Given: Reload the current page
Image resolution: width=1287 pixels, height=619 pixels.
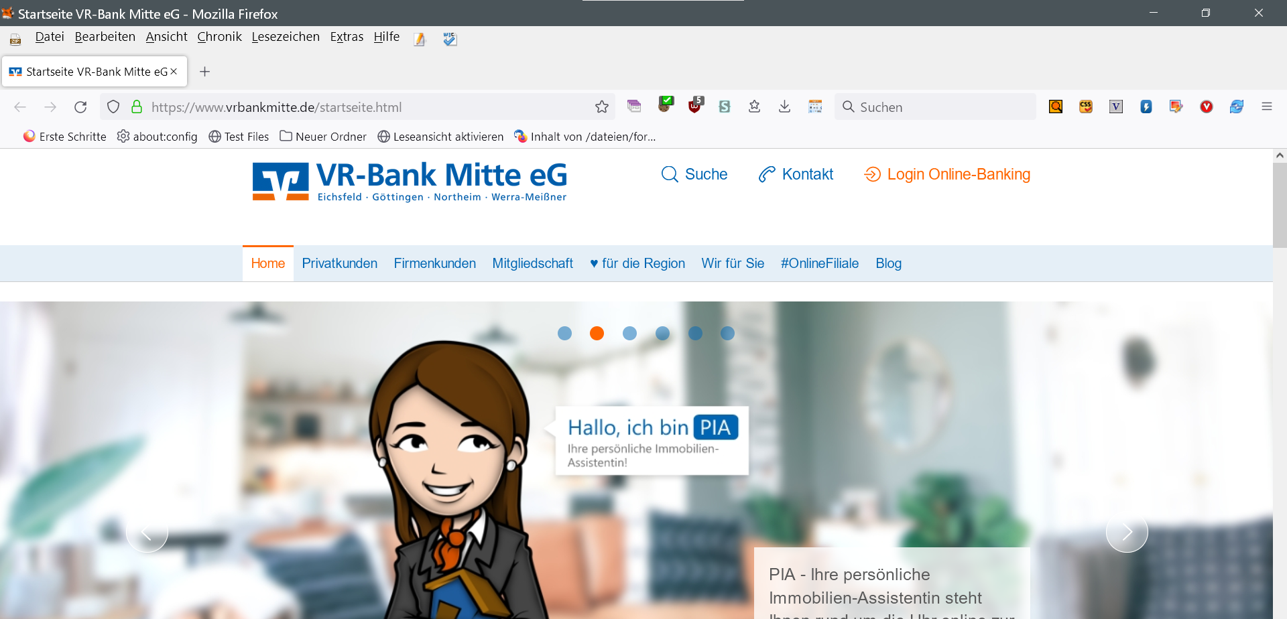Looking at the screenshot, I should pyautogui.click(x=80, y=107).
